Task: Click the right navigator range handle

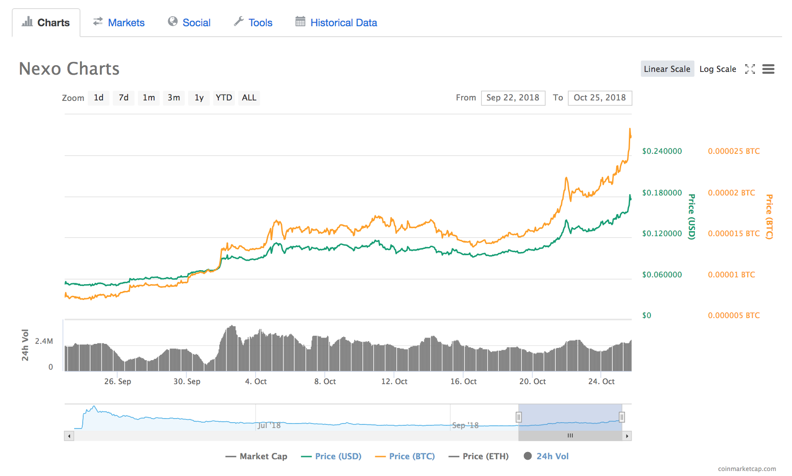Action: pos(622,417)
